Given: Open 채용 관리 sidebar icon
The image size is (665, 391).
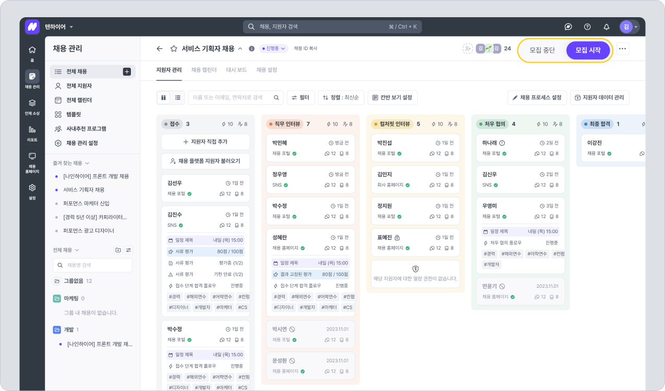Looking at the screenshot, I should [32, 79].
